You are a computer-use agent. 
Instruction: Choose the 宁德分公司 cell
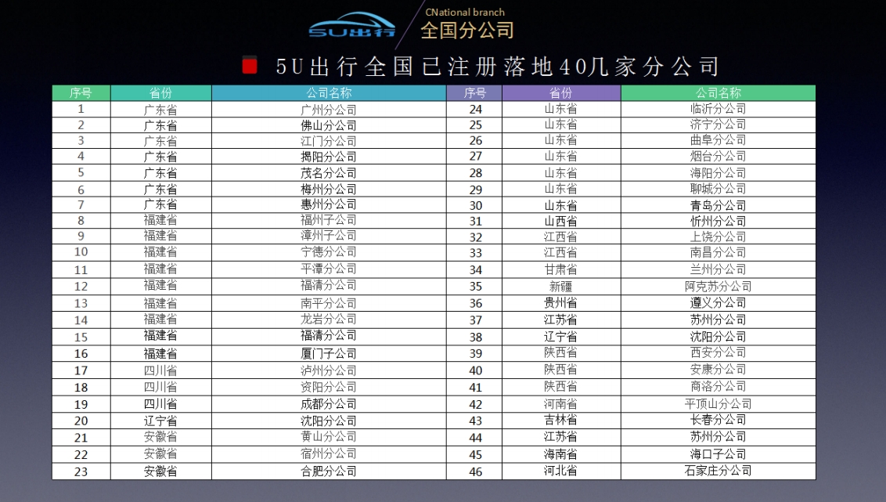(x=329, y=252)
